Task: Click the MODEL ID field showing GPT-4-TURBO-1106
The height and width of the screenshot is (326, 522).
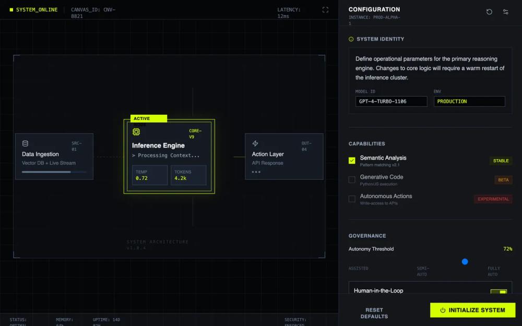Action: [x=390, y=101]
